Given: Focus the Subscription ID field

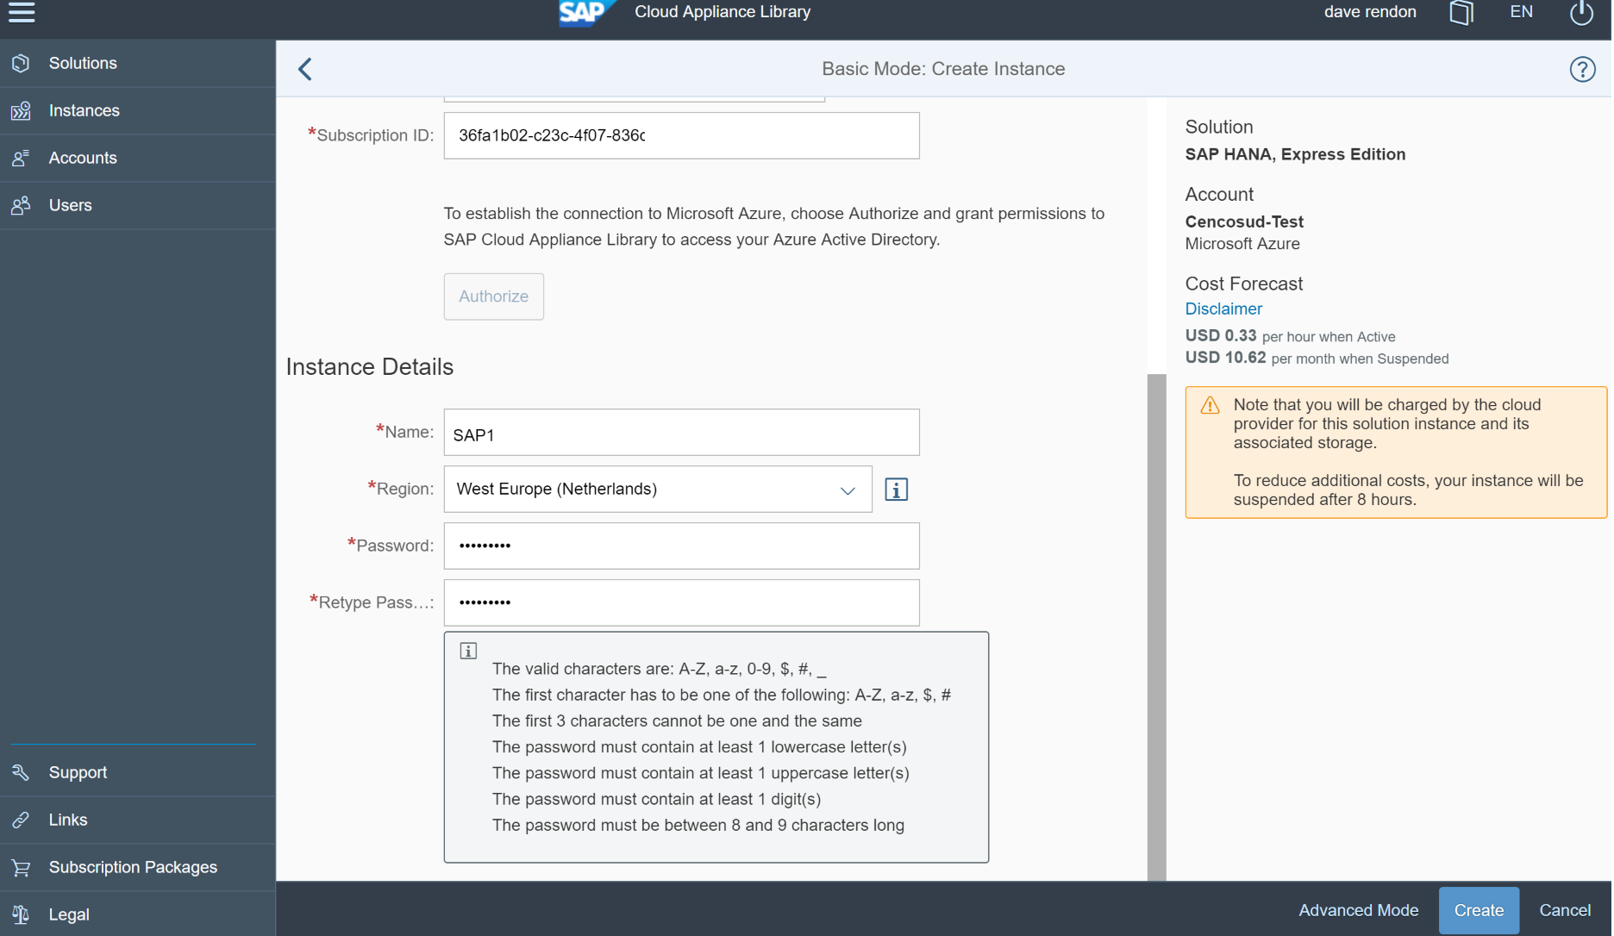Looking at the screenshot, I should (682, 135).
